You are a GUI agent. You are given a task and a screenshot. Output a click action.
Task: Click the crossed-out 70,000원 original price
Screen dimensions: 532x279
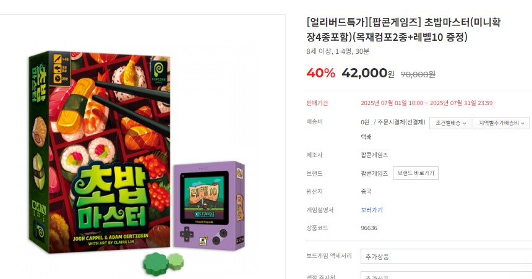[418, 74]
